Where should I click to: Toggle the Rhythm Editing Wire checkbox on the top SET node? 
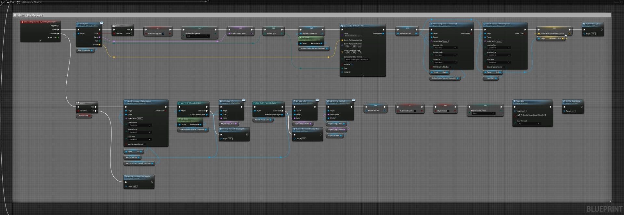click(x=163, y=33)
